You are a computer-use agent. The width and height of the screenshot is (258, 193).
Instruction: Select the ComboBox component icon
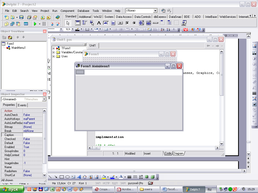[x=148, y=23]
